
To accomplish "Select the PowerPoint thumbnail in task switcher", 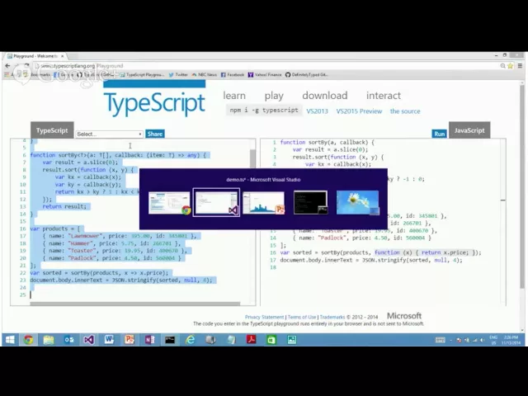I will coord(263,203).
